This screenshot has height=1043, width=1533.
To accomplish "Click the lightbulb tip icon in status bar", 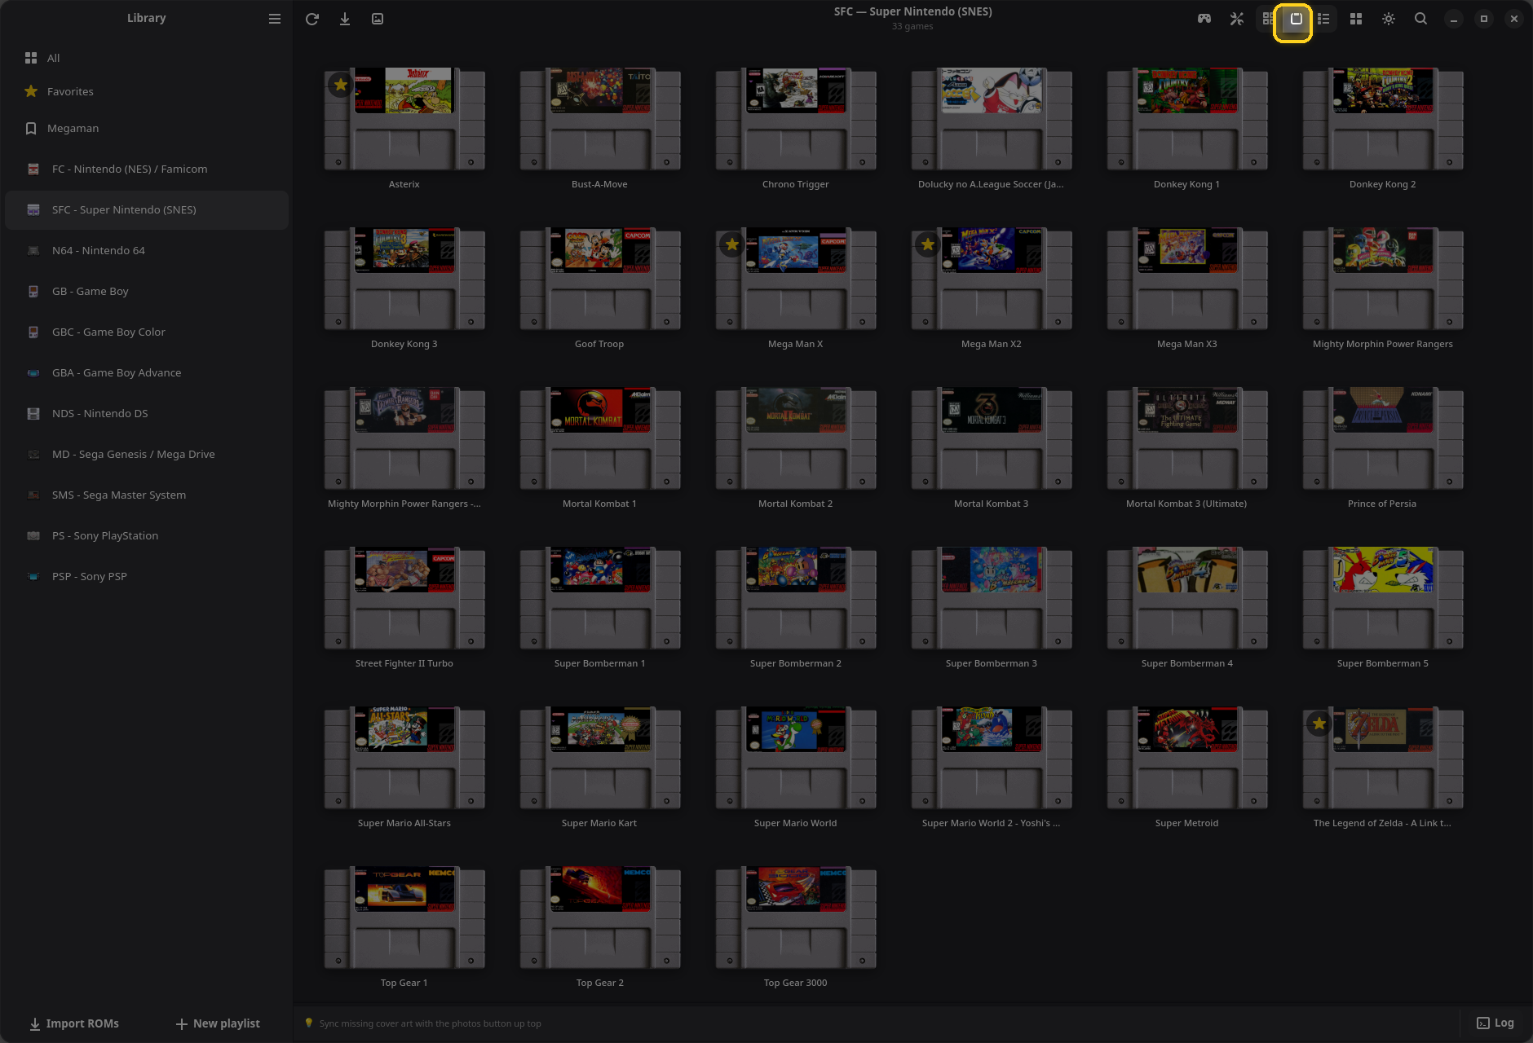I will click(x=309, y=1023).
